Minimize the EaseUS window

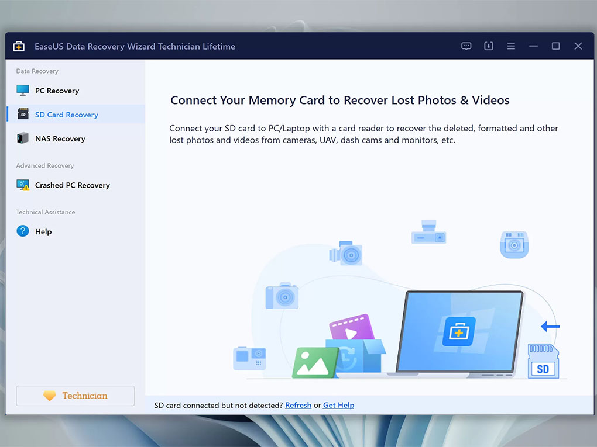(x=533, y=46)
